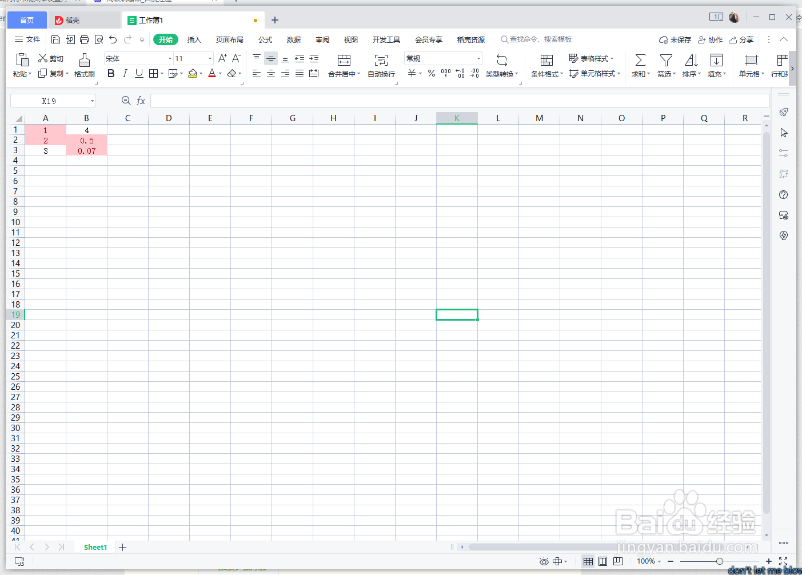Apply percent style with % icon
The width and height of the screenshot is (802, 575).
pos(432,73)
